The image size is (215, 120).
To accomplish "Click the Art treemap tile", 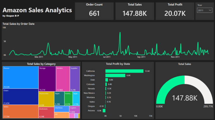I will point(62,115).
